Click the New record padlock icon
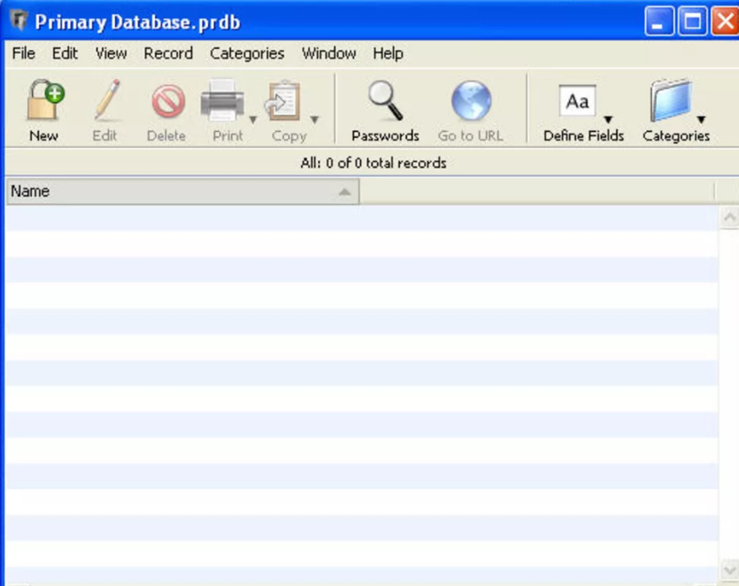Viewport: 739px width, 586px height. tap(46, 100)
